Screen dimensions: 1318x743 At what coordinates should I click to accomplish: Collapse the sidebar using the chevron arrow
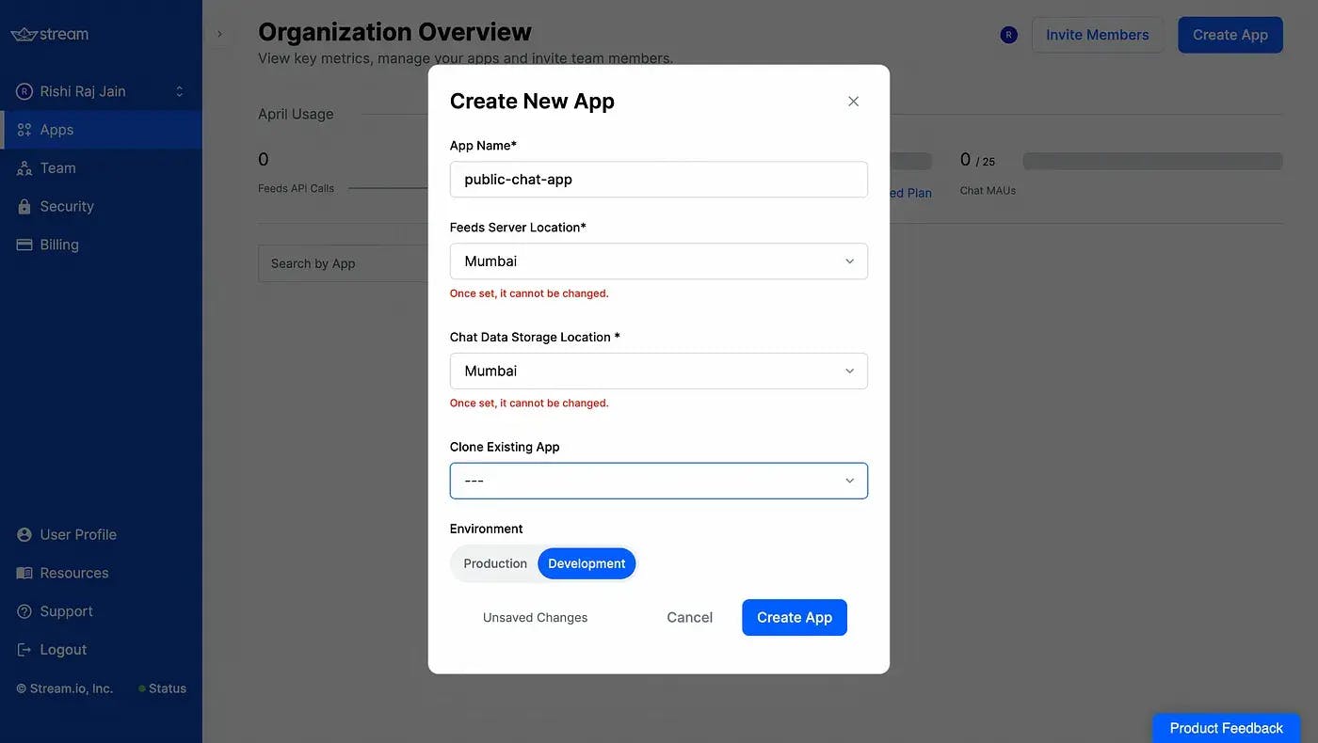click(x=219, y=35)
